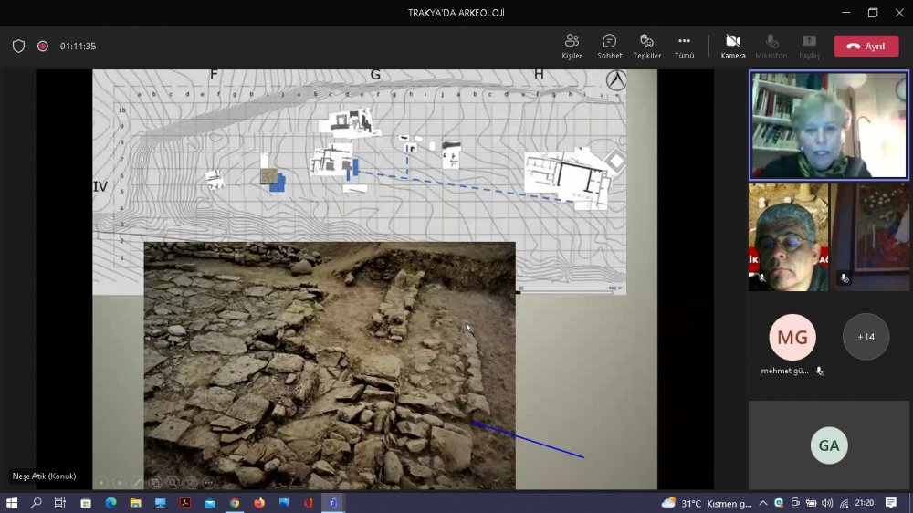Show the +14 additional participants
This screenshot has width=913, height=513.
[x=866, y=337]
